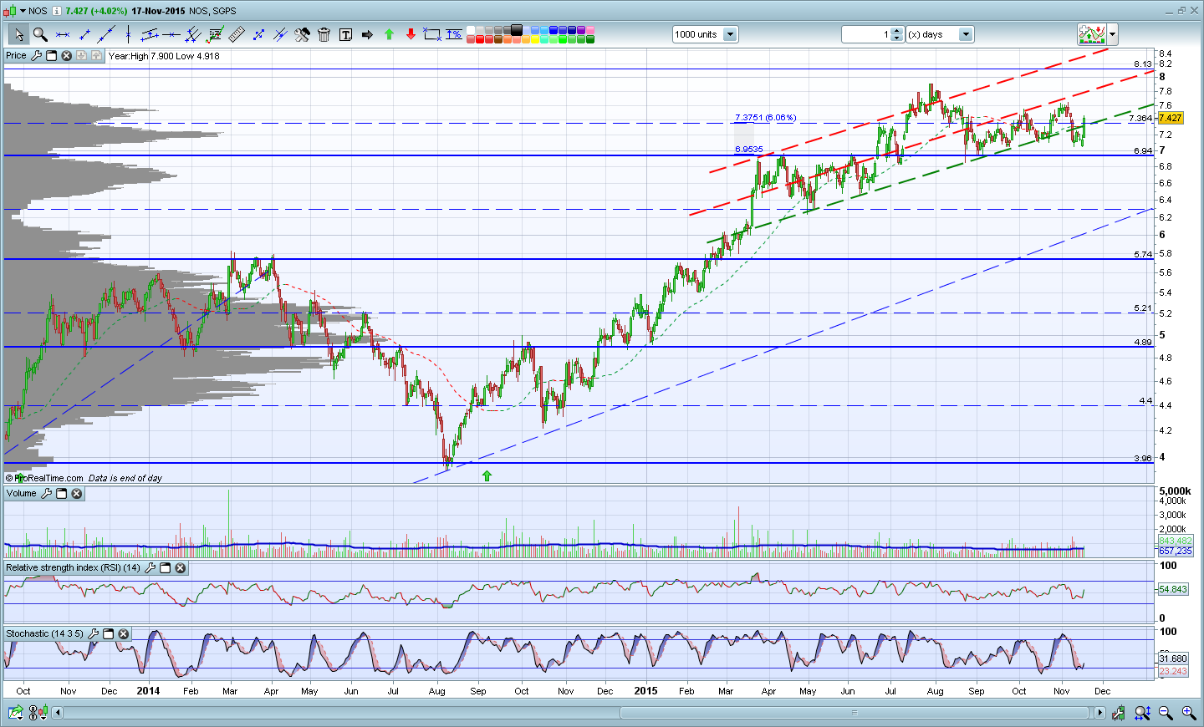Screen dimensions: 1204x727
Task: Click the timeframe number input field
Action: [x=866, y=34]
